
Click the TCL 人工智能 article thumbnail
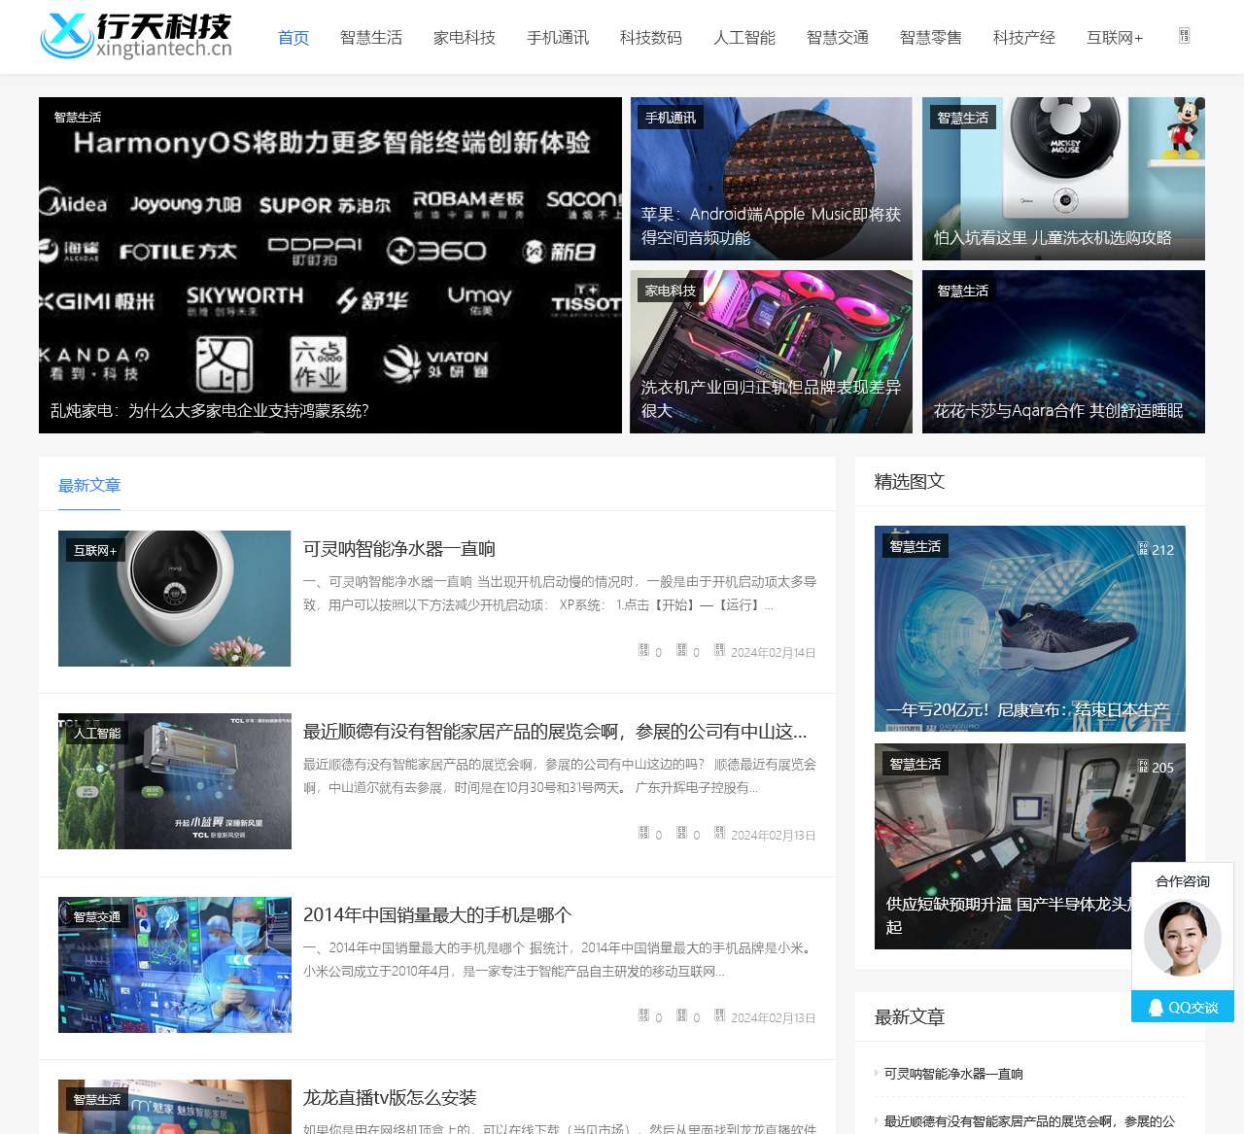174,780
